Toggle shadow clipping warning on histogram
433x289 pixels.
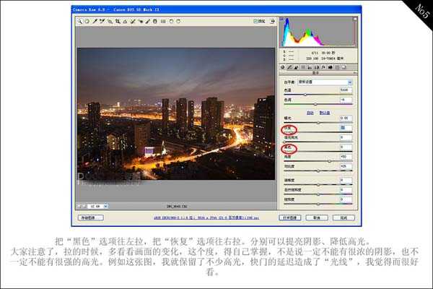pos(282,20)
